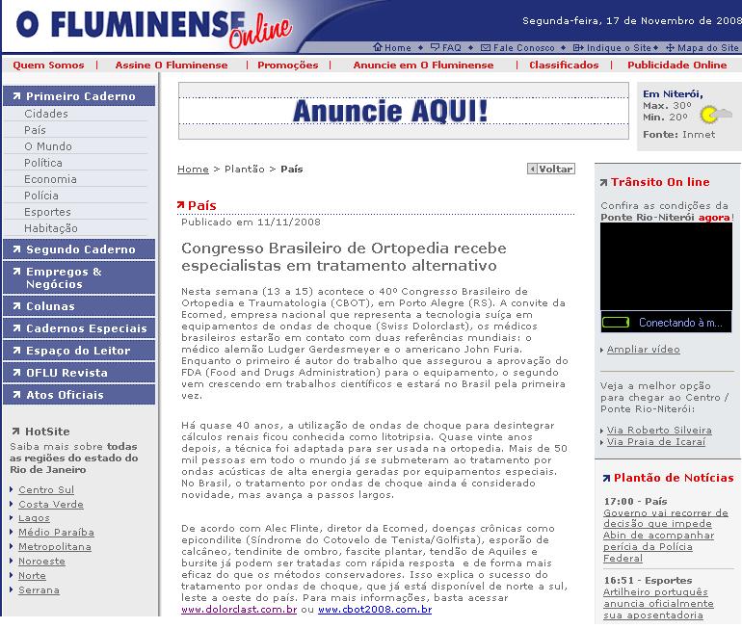Screen dimensions: 742x628
Task: Click the traffic video loading progress bar
Action: (616, 323)
